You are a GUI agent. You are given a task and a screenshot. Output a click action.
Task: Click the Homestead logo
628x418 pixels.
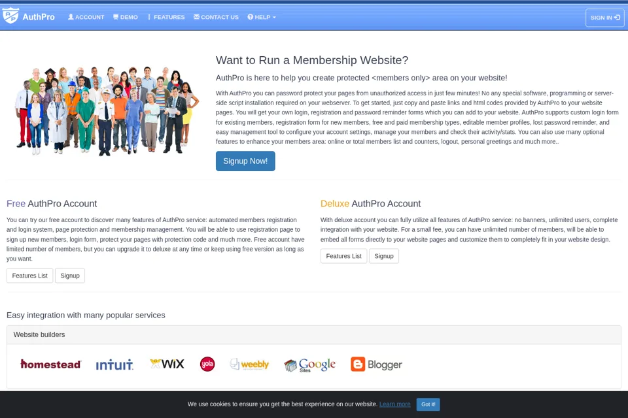tap(51, 364)
